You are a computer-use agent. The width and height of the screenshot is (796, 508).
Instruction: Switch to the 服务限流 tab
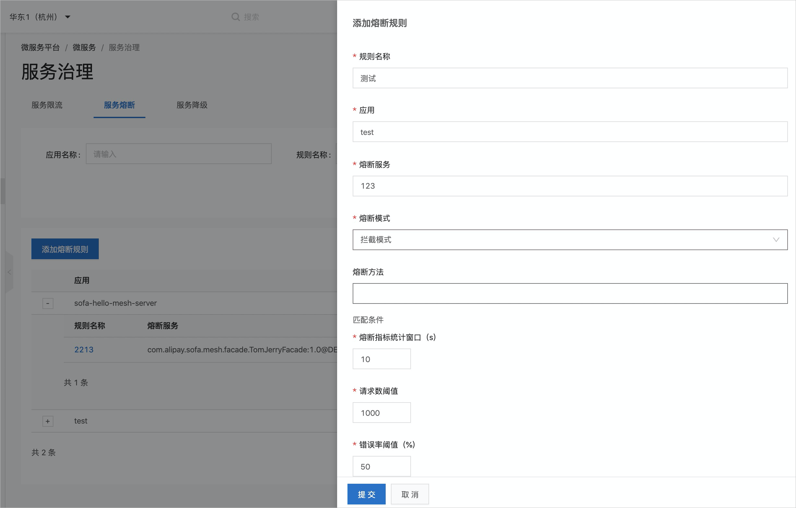pos(47,105)
